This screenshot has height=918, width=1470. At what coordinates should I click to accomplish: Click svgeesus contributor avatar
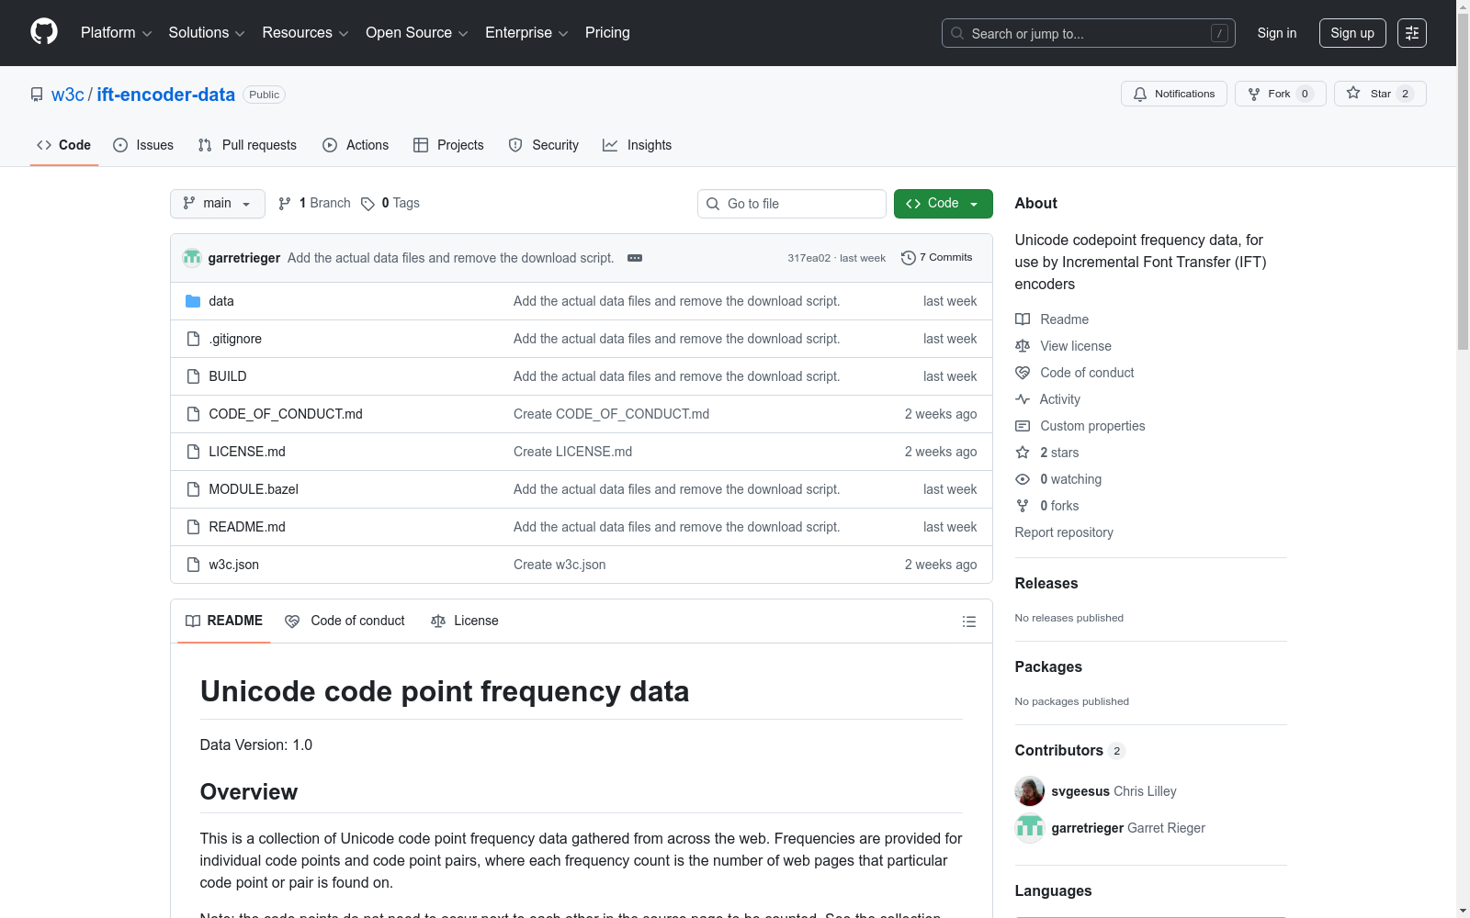[1030, 791]
